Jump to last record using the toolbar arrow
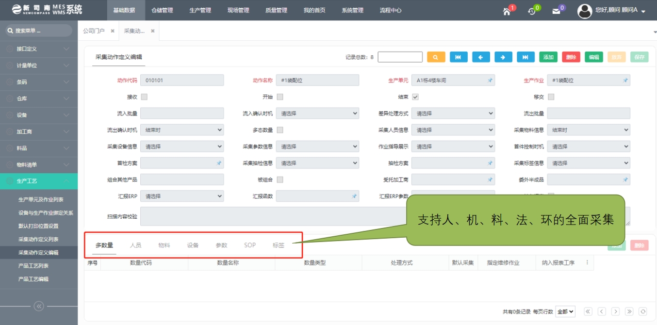The width and height of the screenshot is (657, 325). [x=526, y=57]
